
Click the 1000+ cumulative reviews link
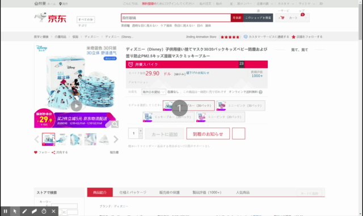click(257, 76)
